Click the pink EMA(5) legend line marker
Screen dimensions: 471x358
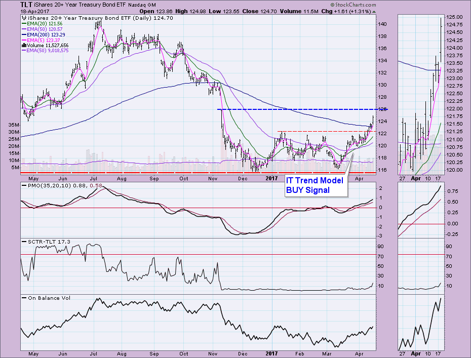click(x=24, y=40)
